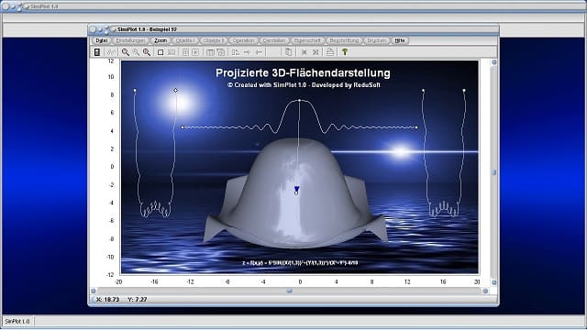Click the single-X delete toolbar icon
The height and width of the screenshot is (330, 587).
305,52
